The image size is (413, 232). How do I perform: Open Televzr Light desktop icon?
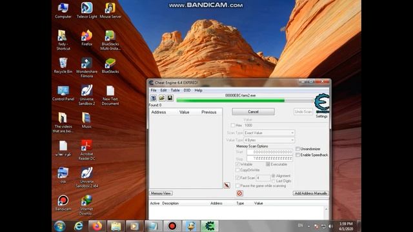coord(86,10)
